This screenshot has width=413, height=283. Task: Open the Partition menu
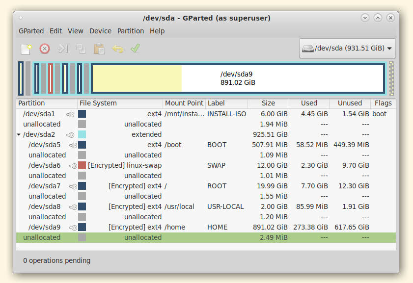click(x=131, y=31)
